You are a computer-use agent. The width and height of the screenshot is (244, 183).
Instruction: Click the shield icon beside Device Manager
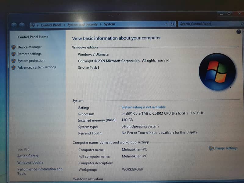(x=13, y=47)
